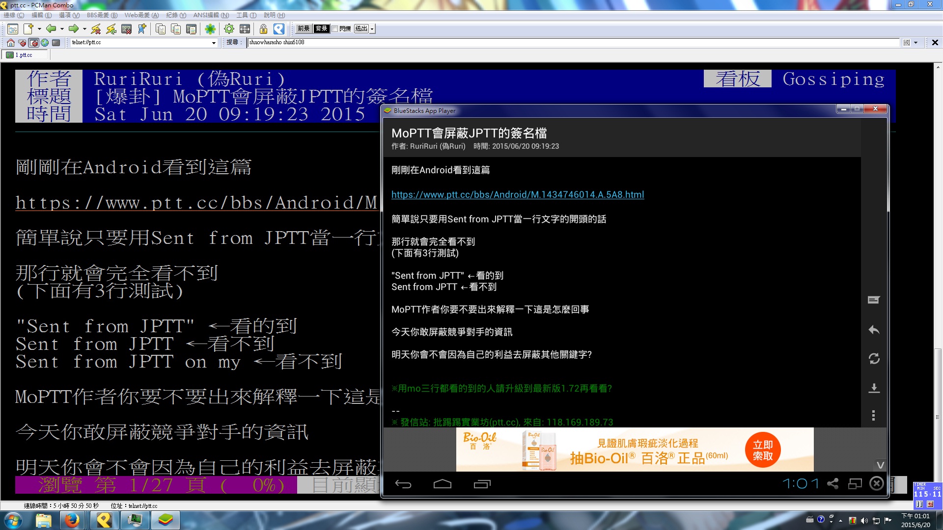
Task: Open the Web最愛 (A) menu
Action: pos(141,15)
